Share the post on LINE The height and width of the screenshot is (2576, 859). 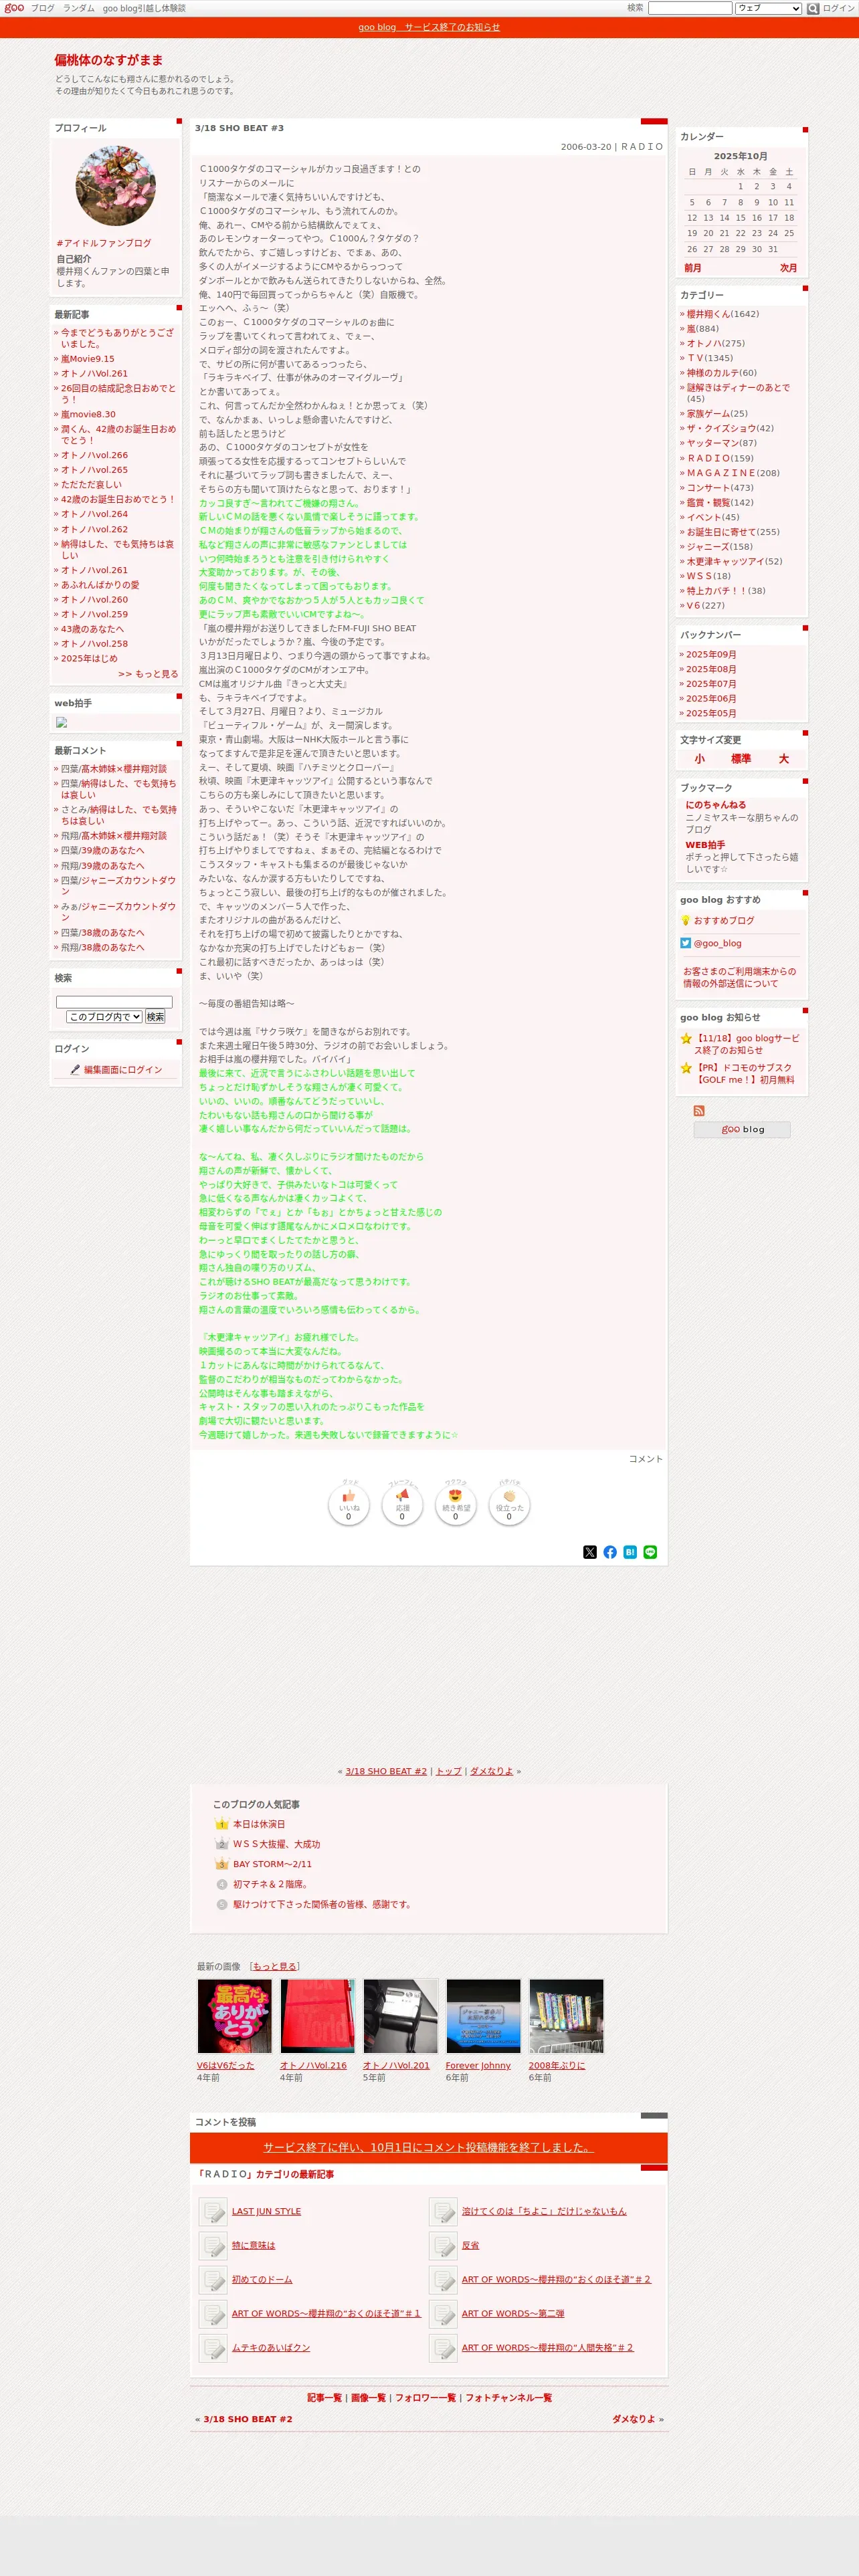(x=650, y=1552)
